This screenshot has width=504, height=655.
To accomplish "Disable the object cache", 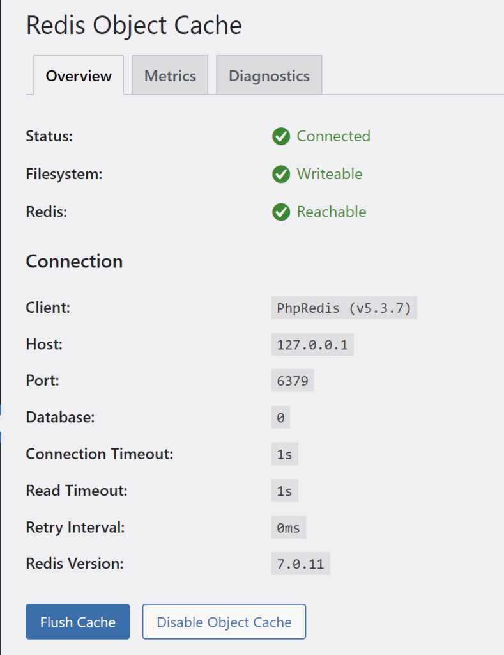I will 224,621.
